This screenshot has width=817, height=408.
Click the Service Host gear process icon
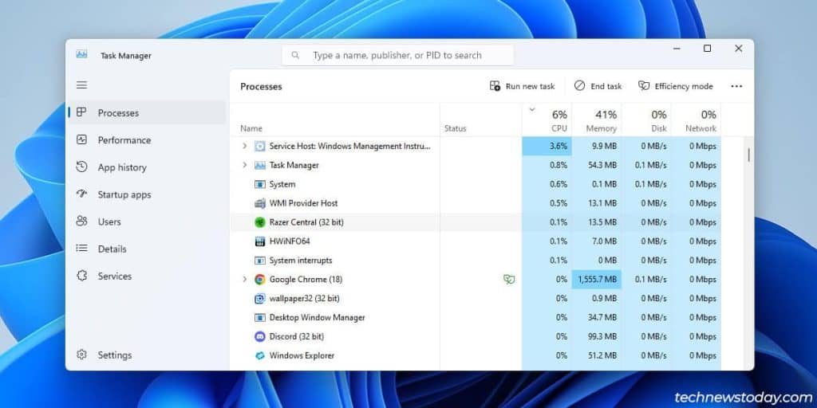click(259, 147)
